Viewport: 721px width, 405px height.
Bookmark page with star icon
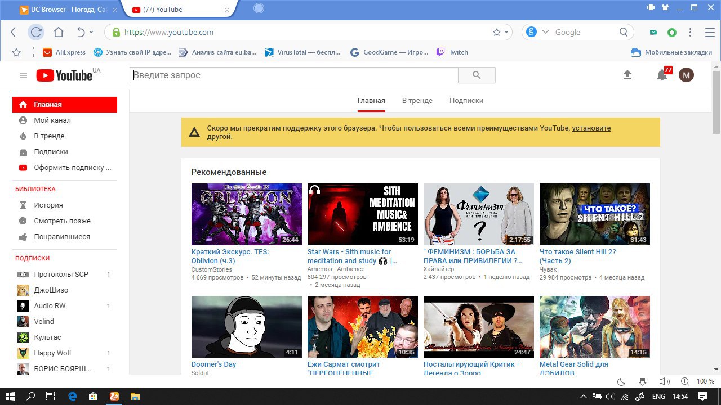pyautogui.click(x=496, y=32)
